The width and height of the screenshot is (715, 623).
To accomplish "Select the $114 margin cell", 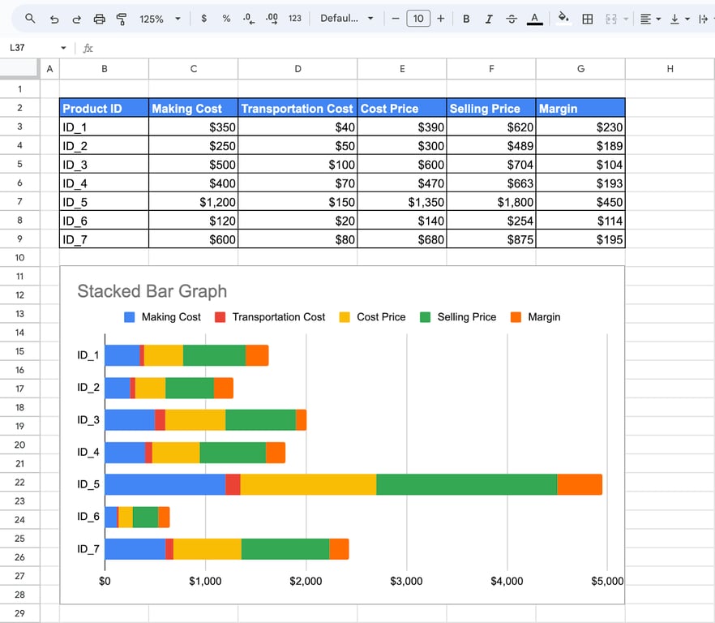I will (580, 221).
